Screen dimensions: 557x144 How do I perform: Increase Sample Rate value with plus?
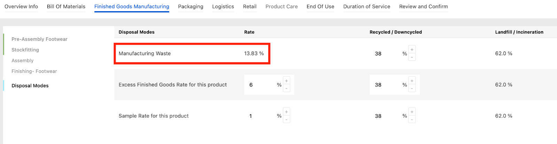[x=286, y=112]
